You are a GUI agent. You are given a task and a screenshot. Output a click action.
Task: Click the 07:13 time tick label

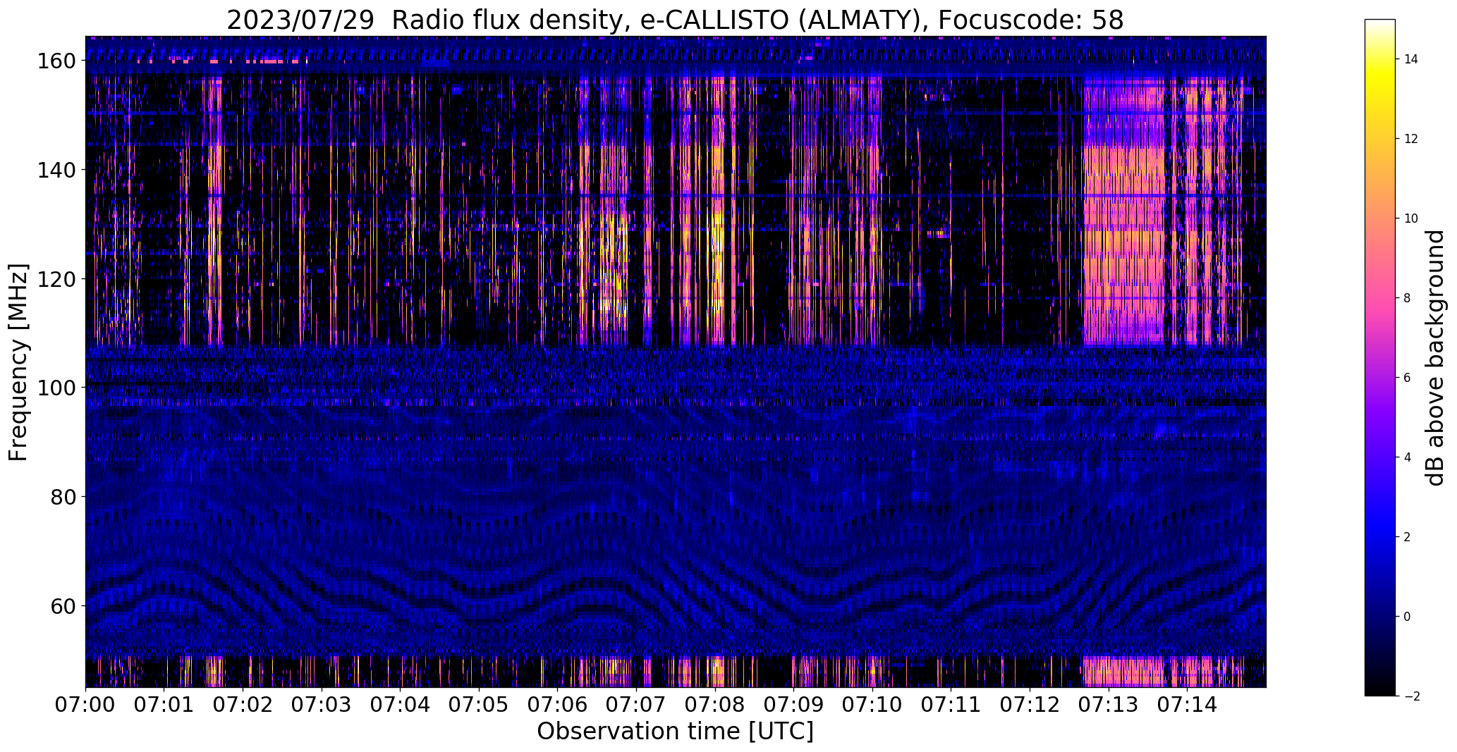point(1109,704)
